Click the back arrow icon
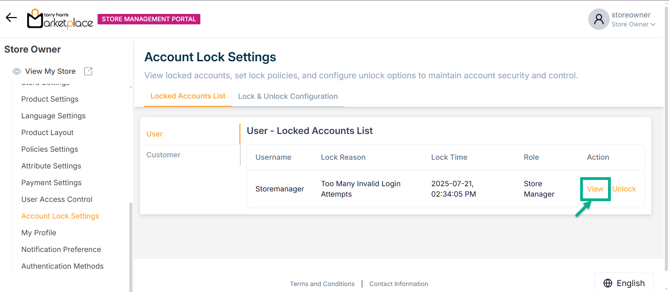The height and width of the screenshot is (292, 669). [x=11, y=18]
